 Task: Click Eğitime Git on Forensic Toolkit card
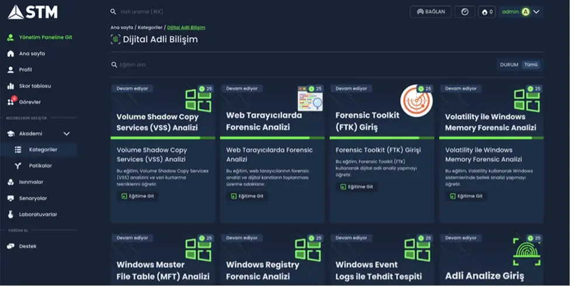coord(356,187)
